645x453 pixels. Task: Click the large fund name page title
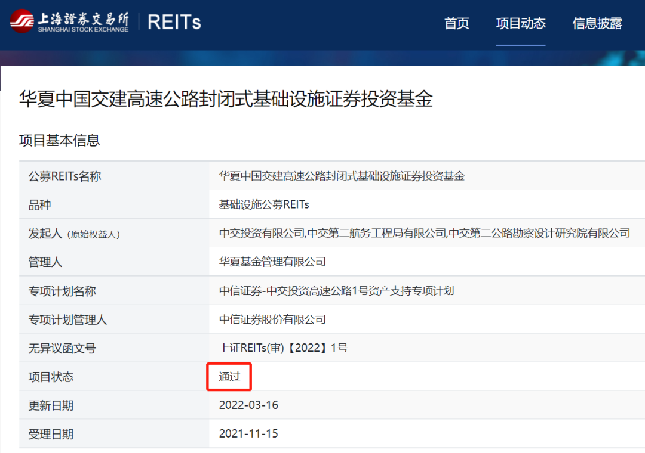226,99
